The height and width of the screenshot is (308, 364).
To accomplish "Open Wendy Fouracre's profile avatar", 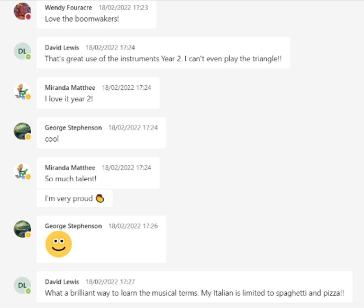I will (x=22, y=11).
